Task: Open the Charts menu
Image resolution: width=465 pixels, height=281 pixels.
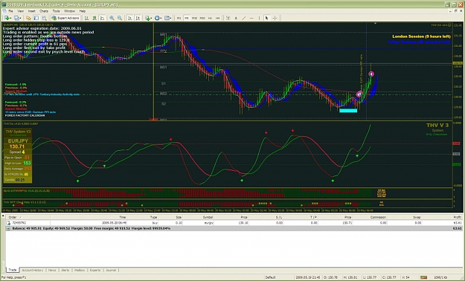Action: point(44,11)
